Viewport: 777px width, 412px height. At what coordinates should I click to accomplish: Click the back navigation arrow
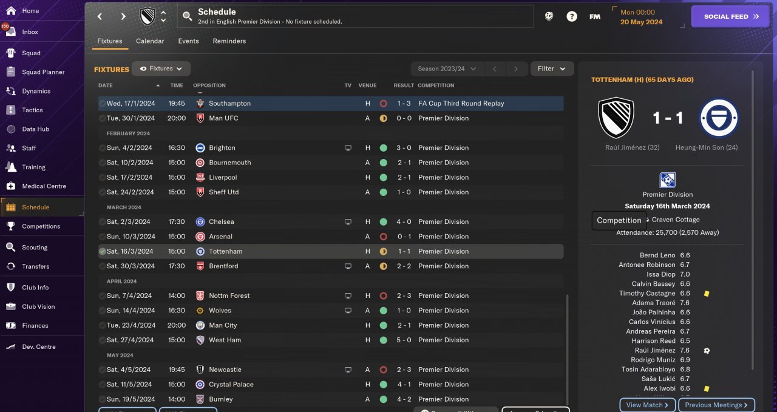100,16
